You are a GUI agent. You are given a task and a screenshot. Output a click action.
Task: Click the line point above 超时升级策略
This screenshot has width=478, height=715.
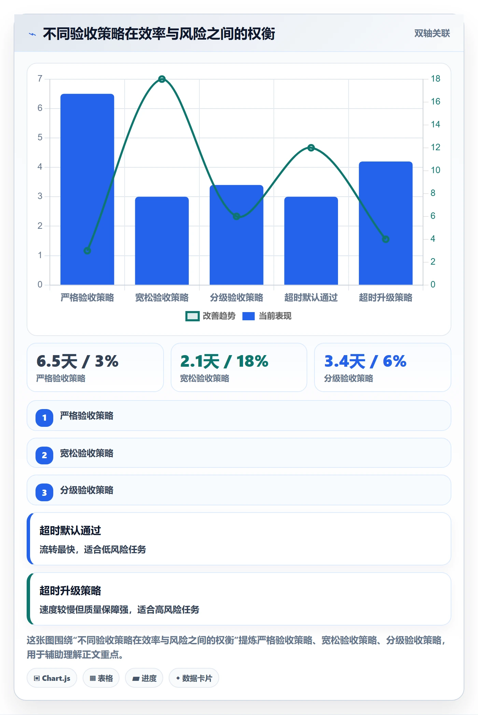386,239
